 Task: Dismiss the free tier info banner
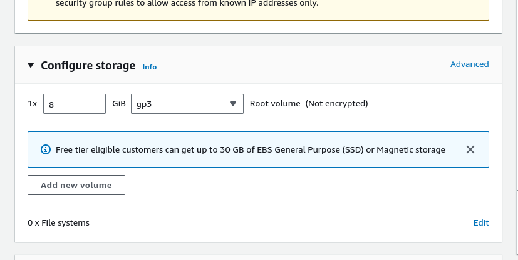(x=470, y=149)
